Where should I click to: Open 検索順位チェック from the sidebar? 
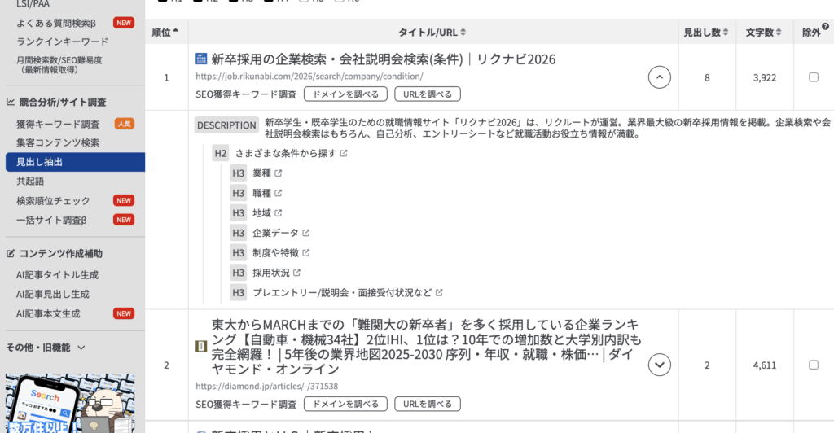click(x=53, y=200)
